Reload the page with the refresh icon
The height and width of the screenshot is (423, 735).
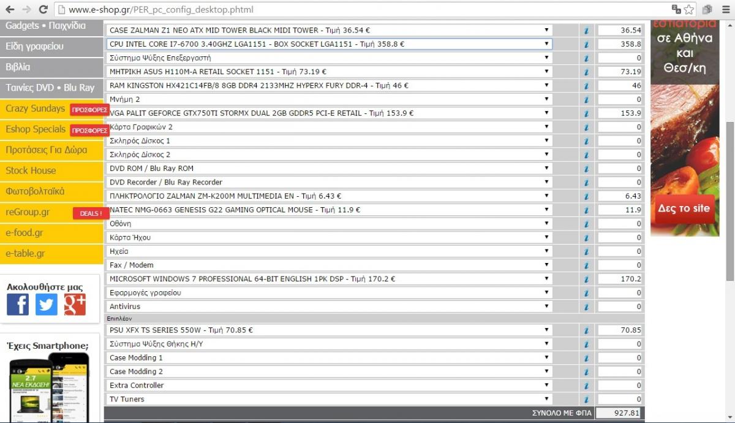43,9
